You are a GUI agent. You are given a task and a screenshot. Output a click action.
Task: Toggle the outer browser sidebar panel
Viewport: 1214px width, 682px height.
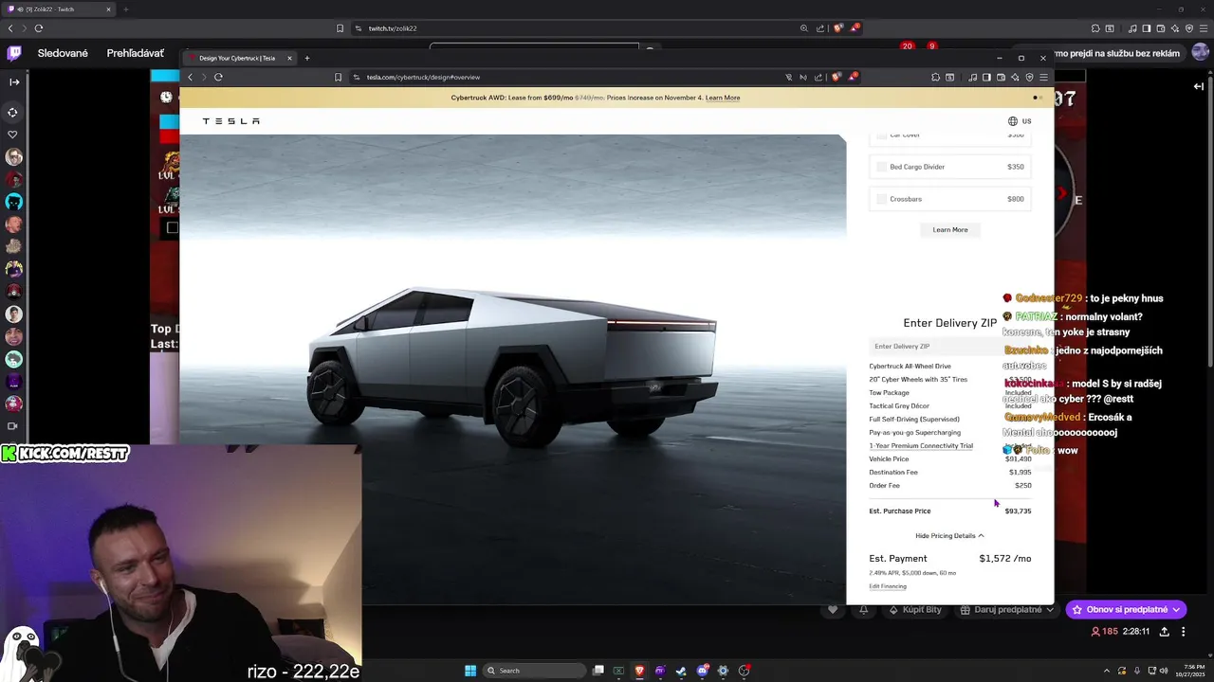[x=1147, y=28]
